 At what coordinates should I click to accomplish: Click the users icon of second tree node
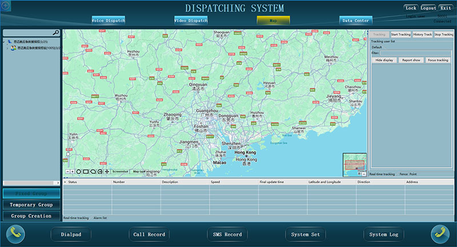click(13, 48)
